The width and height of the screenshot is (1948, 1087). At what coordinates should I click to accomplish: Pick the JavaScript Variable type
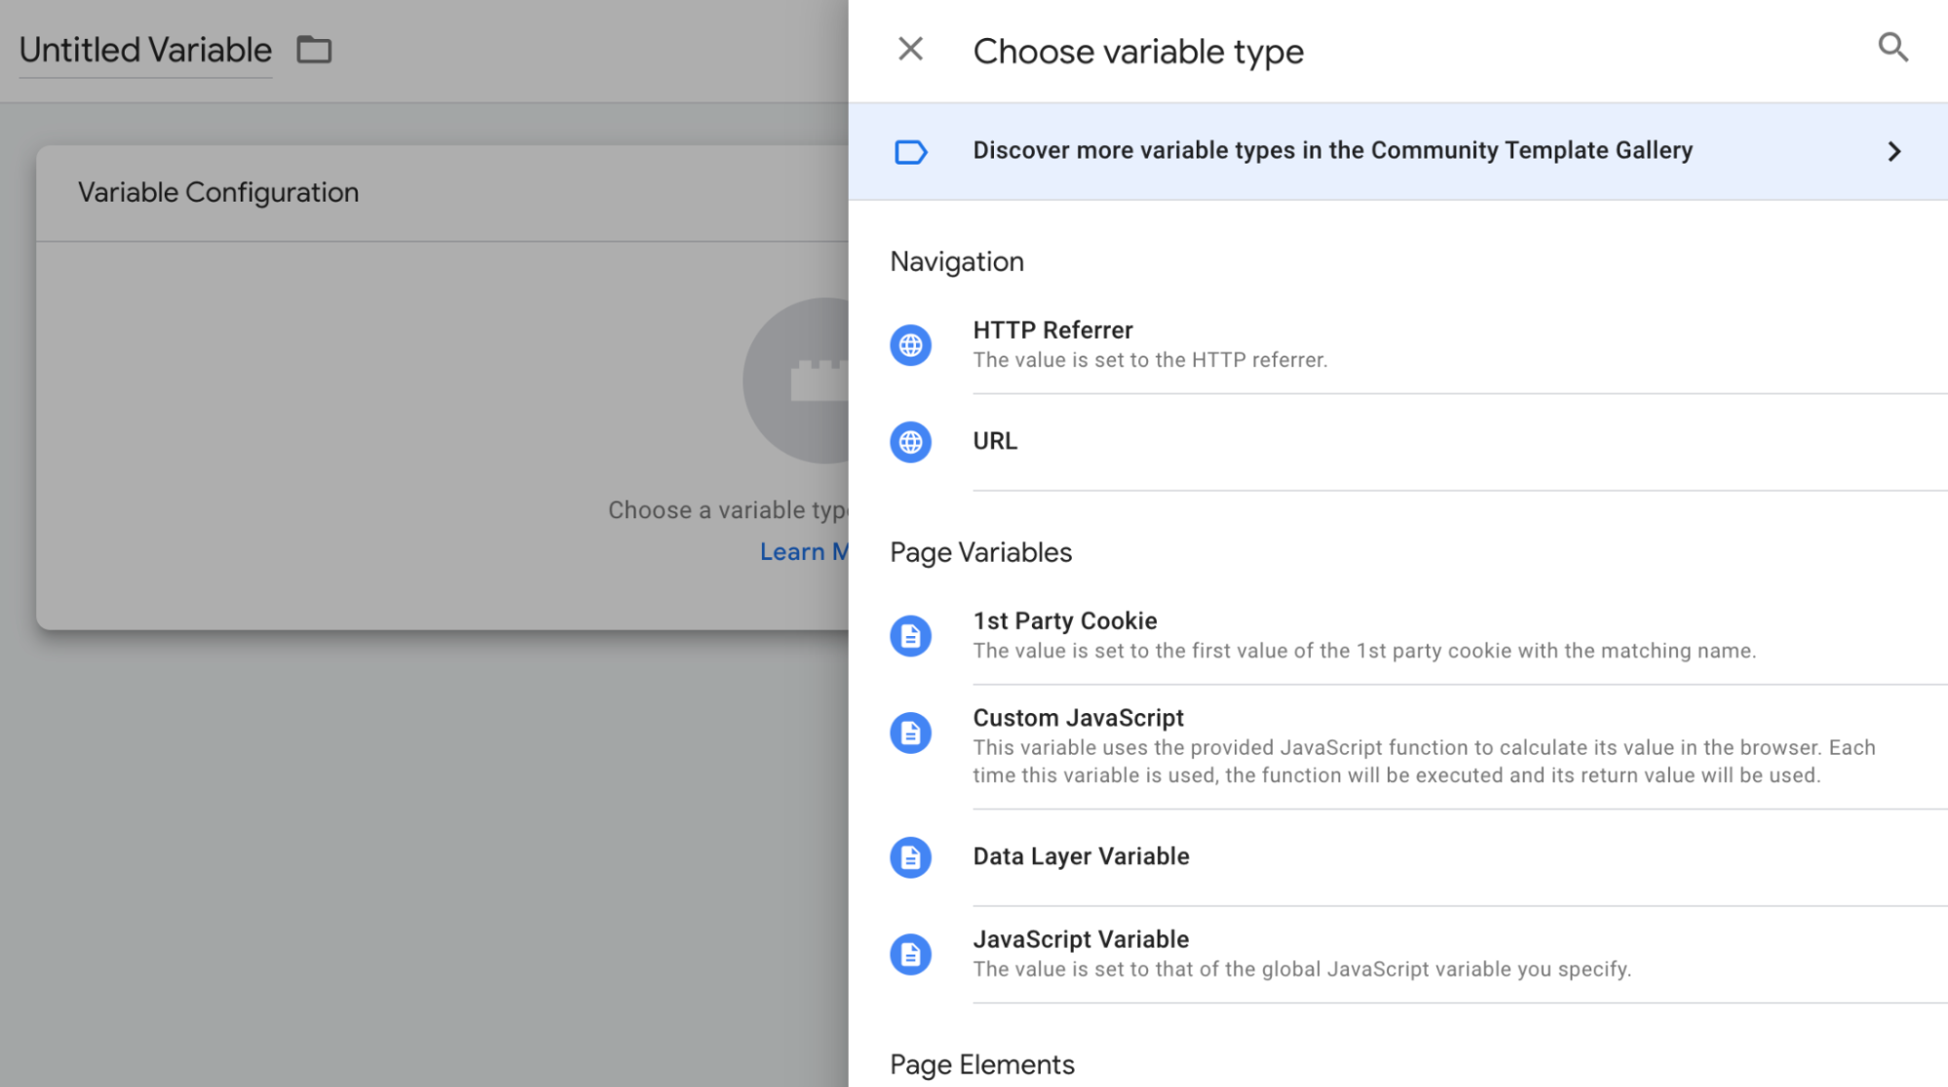1081,940
